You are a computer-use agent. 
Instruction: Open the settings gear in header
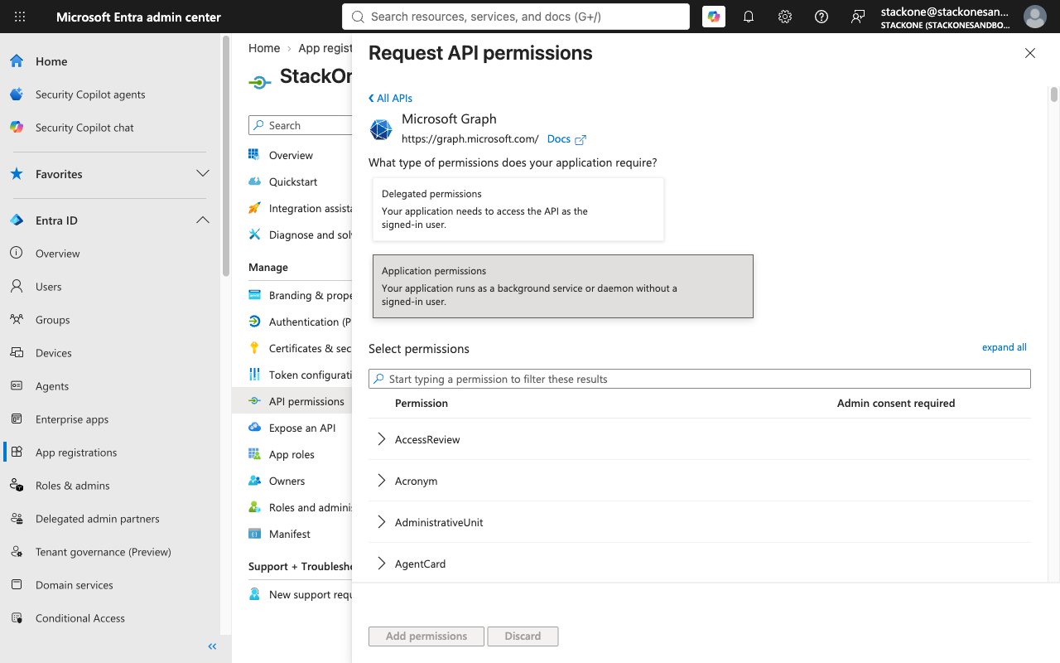coord(785,17)
